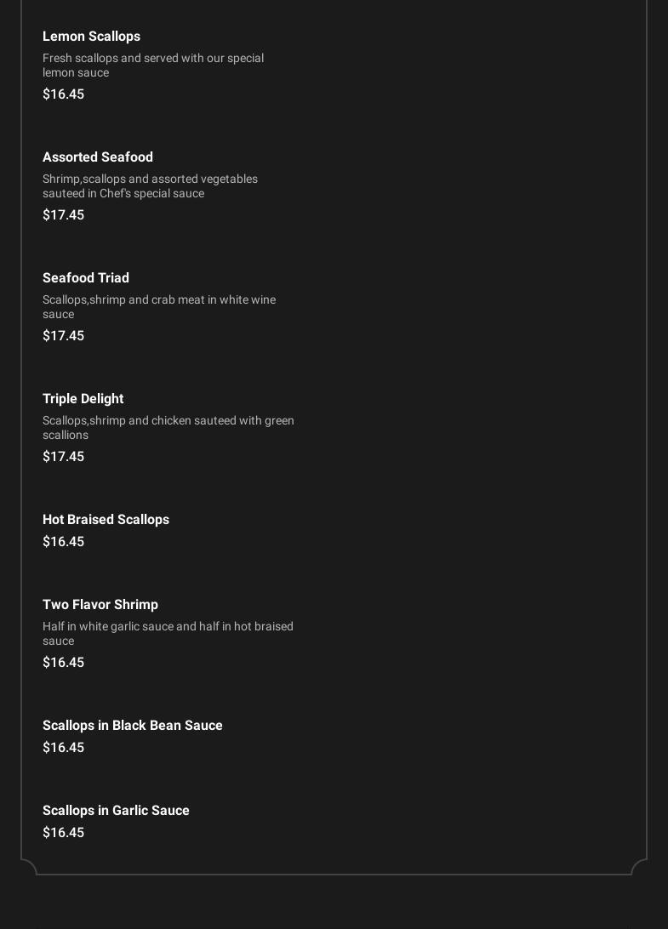Select Hot Braised Scallops item name
668x929 pixels.
click(106, 520)
